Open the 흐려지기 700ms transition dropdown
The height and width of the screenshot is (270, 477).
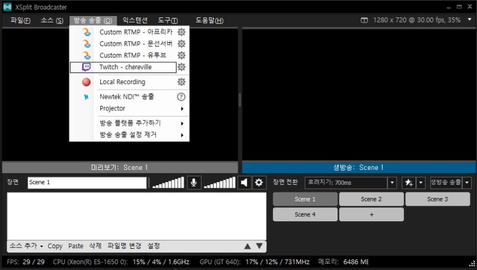[x=392, y=183]
